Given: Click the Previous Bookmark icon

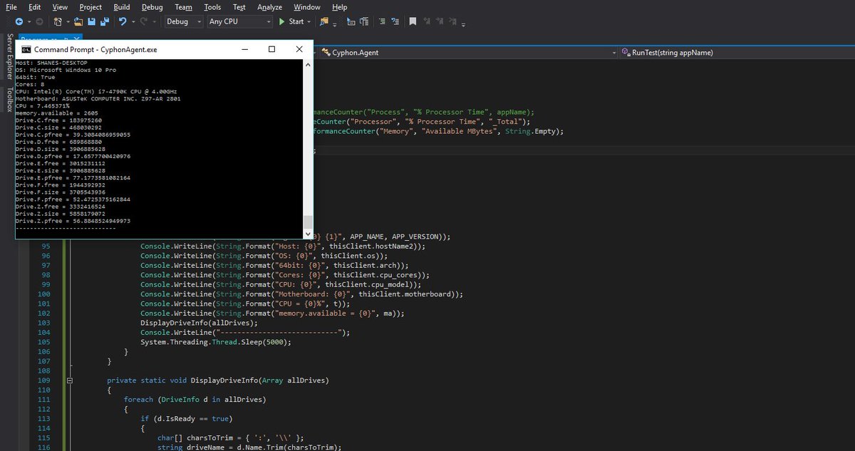Looking at the screenshot, I should 427,21.
